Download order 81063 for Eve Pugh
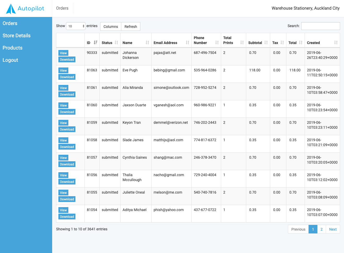The image size is (344, 253). coord(67,77)
